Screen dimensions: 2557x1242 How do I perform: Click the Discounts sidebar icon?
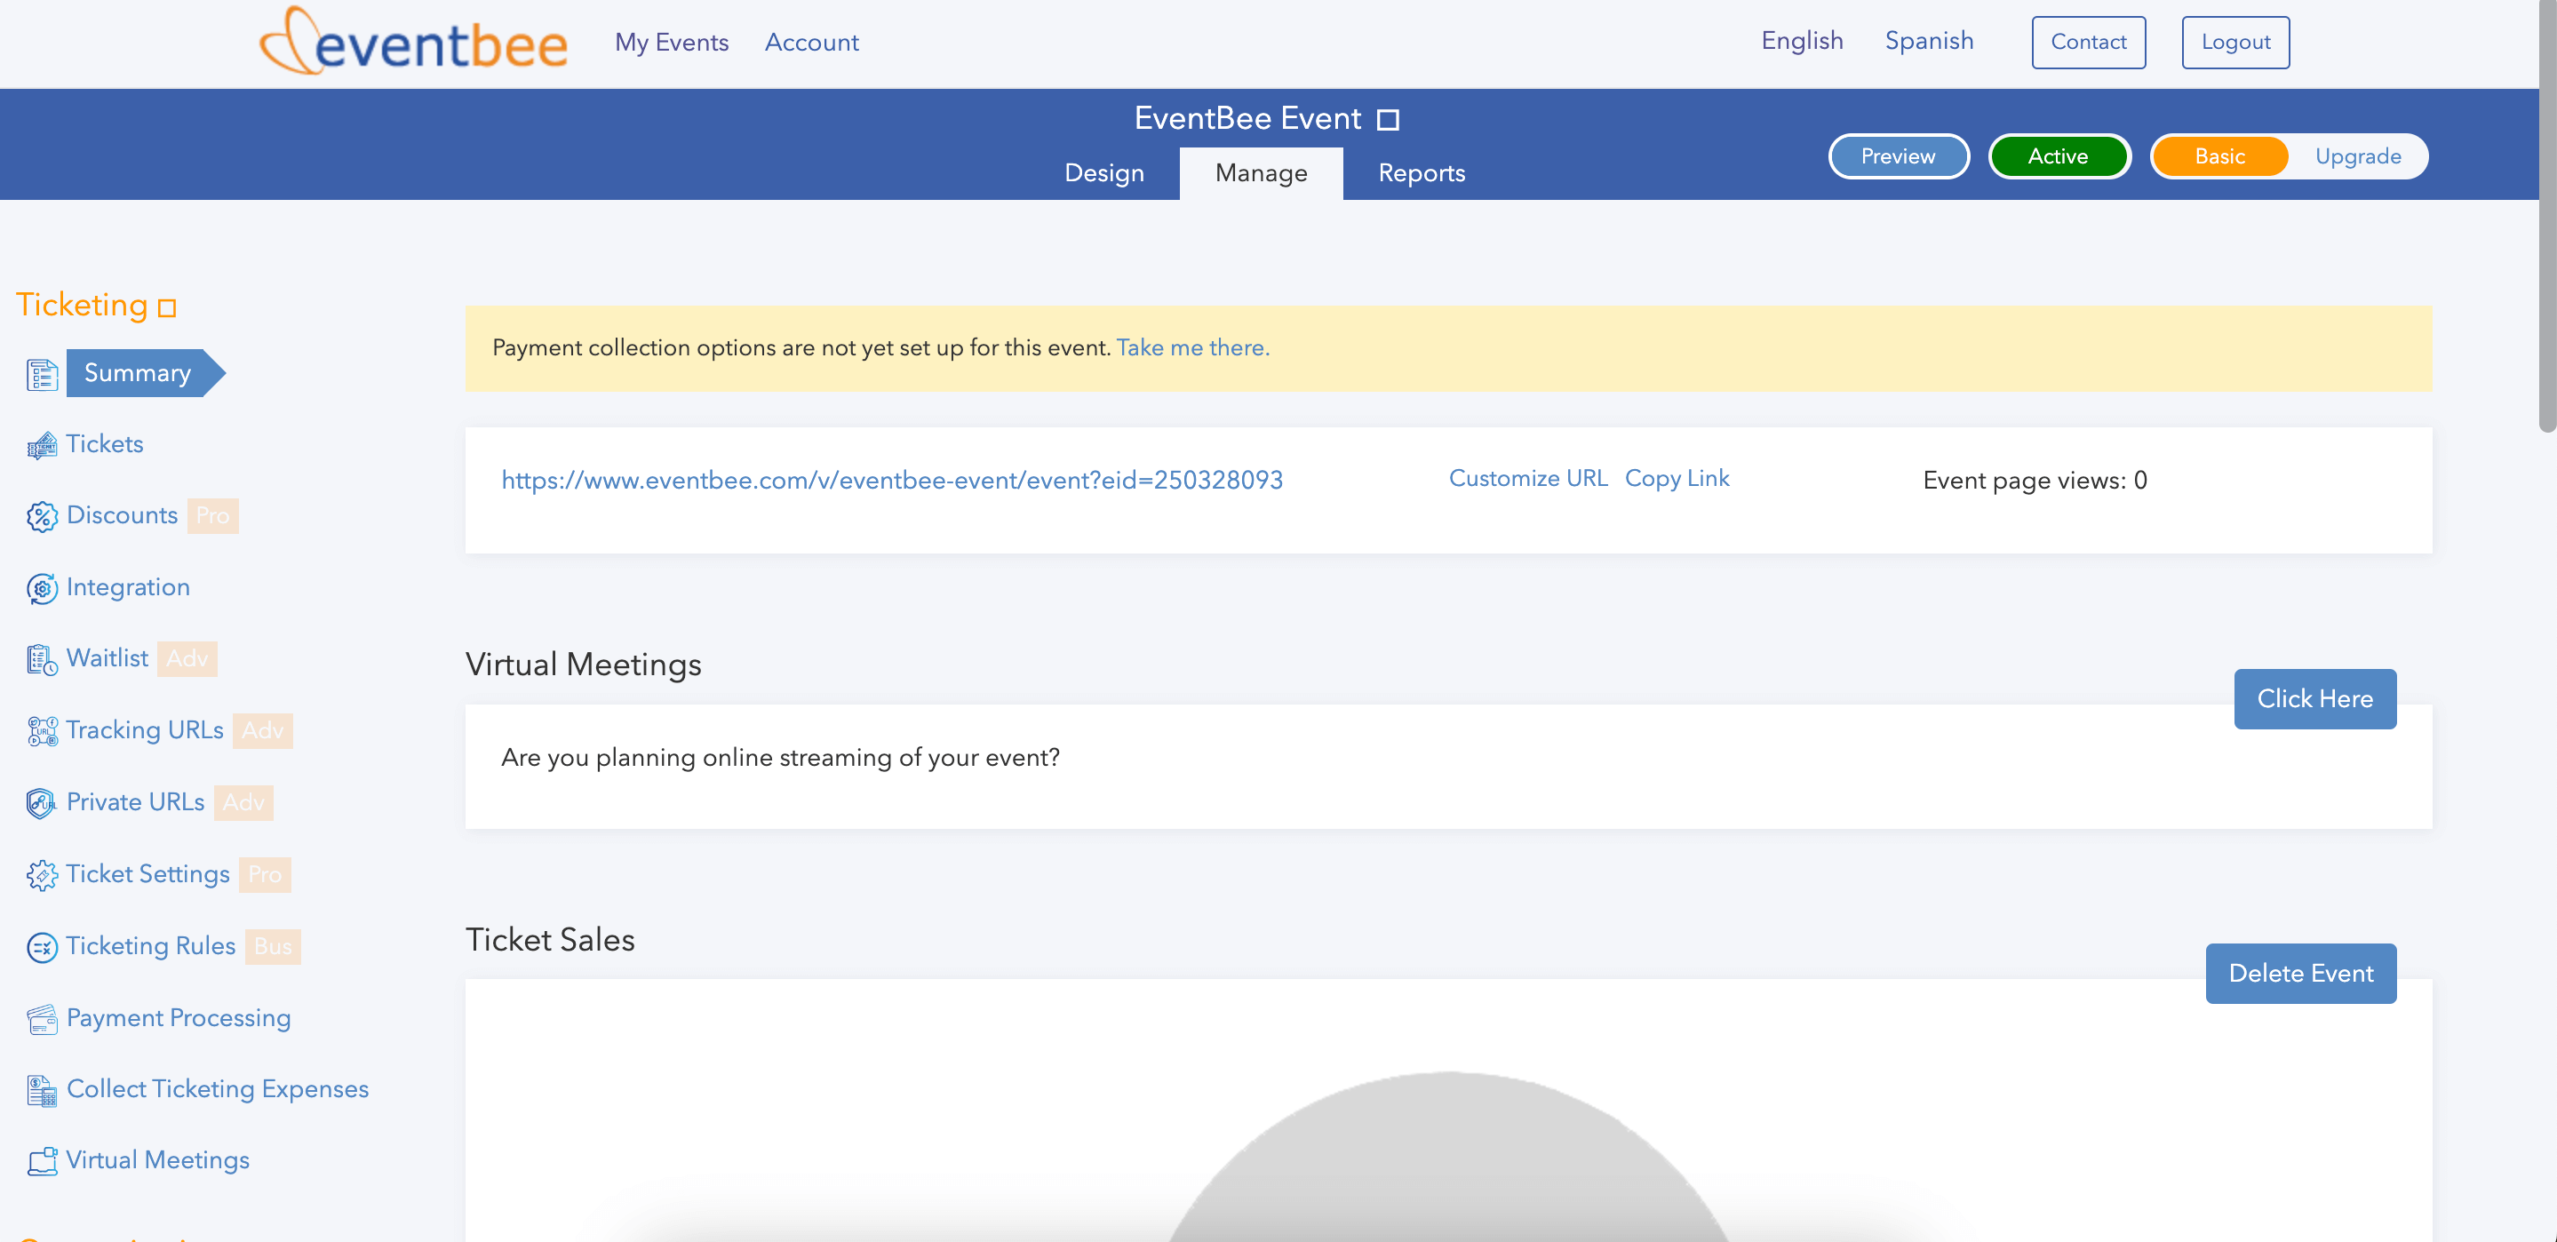tap(41, 515)
